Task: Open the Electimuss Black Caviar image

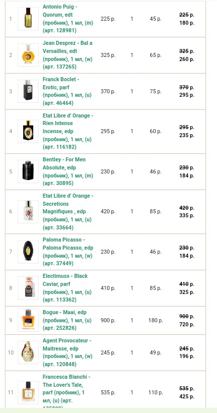Action: (28, 288)
